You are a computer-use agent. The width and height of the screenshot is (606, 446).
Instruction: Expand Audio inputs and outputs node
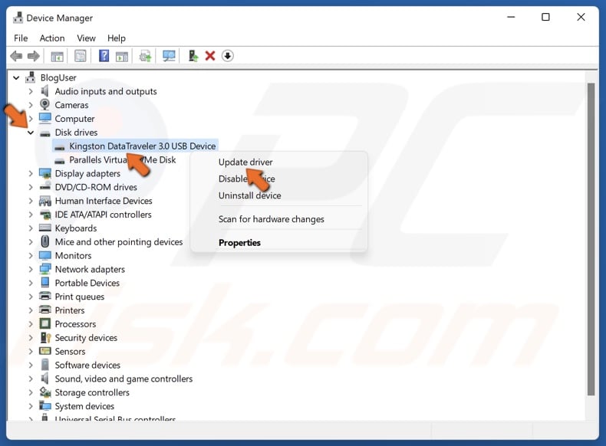pyautogui.click(x=31, y=91)
